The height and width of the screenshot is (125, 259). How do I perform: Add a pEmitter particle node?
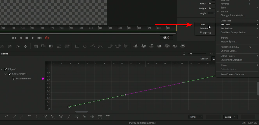coord(110,46)
